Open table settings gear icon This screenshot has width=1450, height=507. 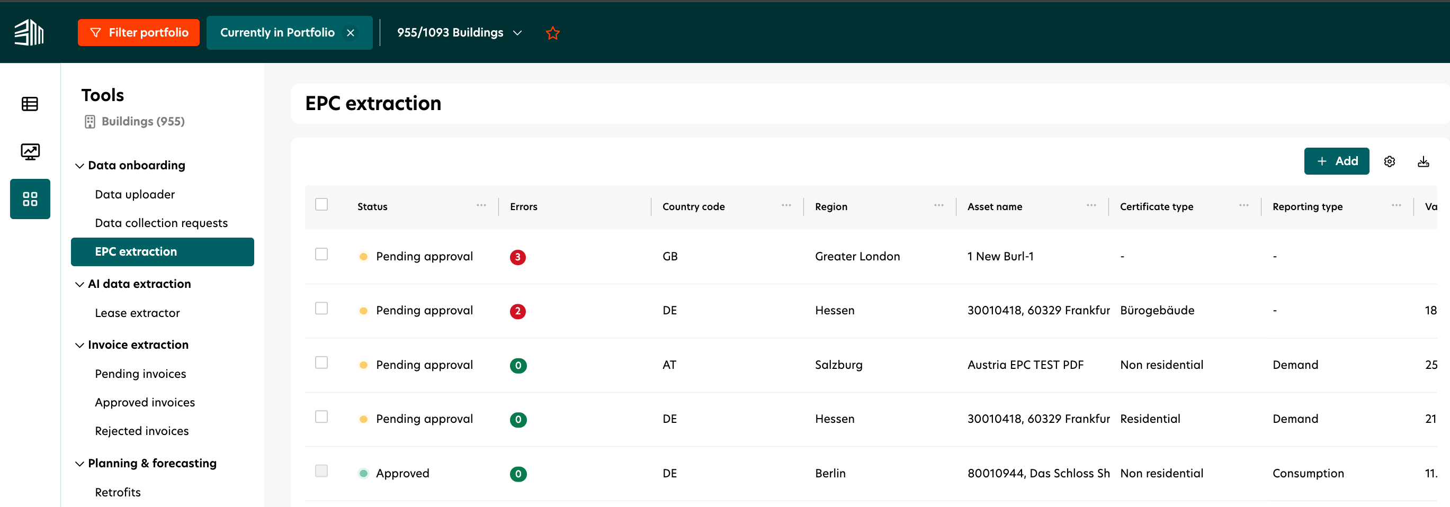(1389, 162)
